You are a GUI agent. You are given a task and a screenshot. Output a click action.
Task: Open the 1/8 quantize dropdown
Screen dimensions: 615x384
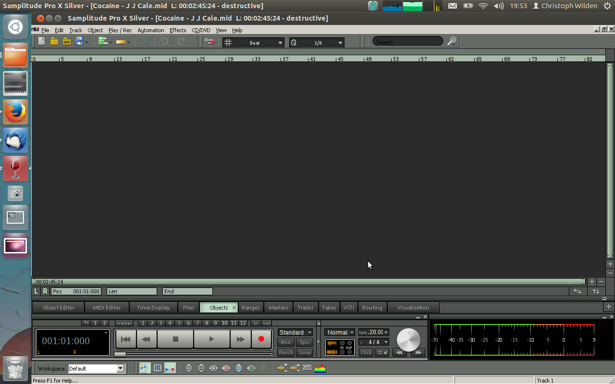pyautogui.click(x=340, y=43)
